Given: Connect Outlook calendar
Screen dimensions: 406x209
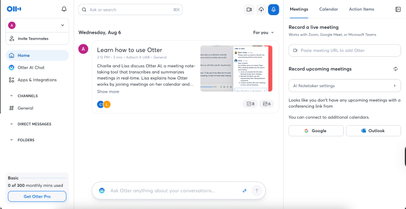Looking at the screenshot, I should (x=374, y=131).
